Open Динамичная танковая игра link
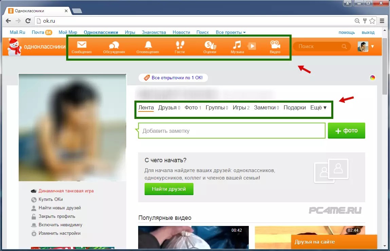This screenshot has height=251, width=390. click(66, 191)
